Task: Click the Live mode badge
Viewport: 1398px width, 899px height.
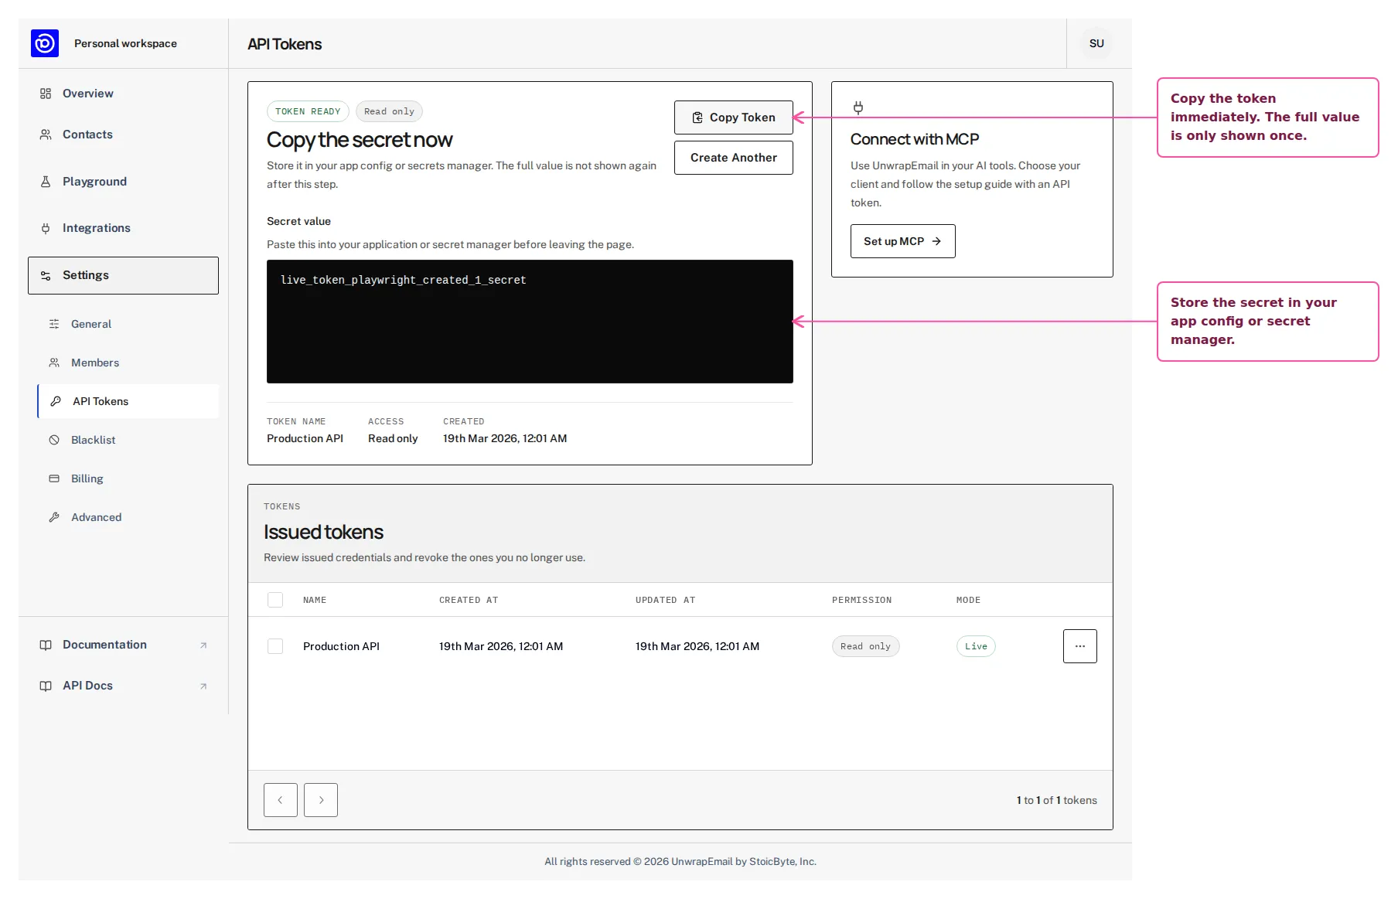Action: click(976, 646)
